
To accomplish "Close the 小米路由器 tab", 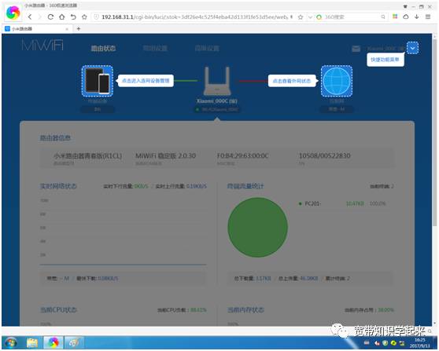I will point(67,29).
